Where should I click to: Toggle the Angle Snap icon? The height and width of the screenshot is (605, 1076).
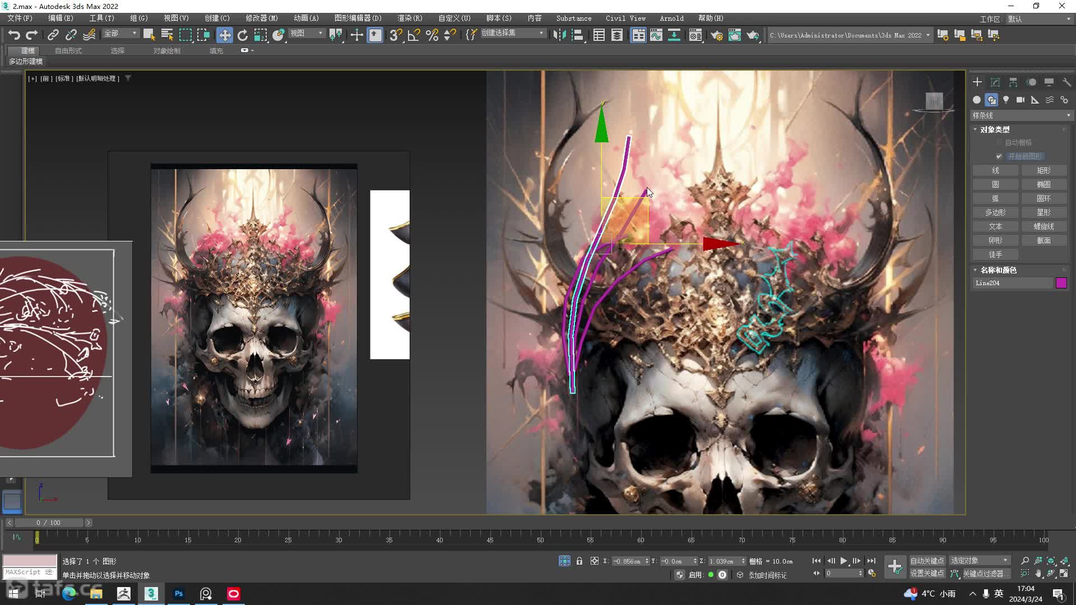coord(414,35)
